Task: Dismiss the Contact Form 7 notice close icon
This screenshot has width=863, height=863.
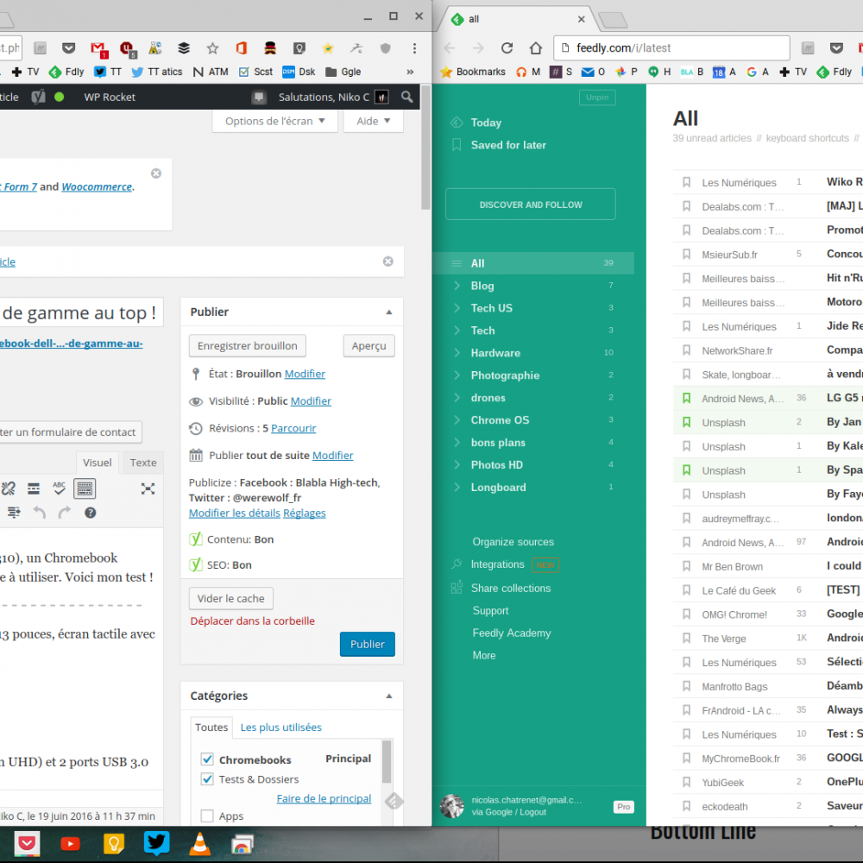Action: tap(156, 173)
